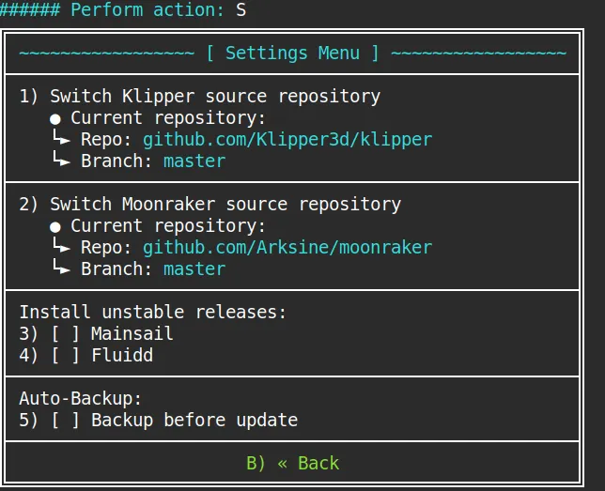Enable the Backup before update checkbox
Viewport: 605px width, 491px height.
[x=65, y=420]
